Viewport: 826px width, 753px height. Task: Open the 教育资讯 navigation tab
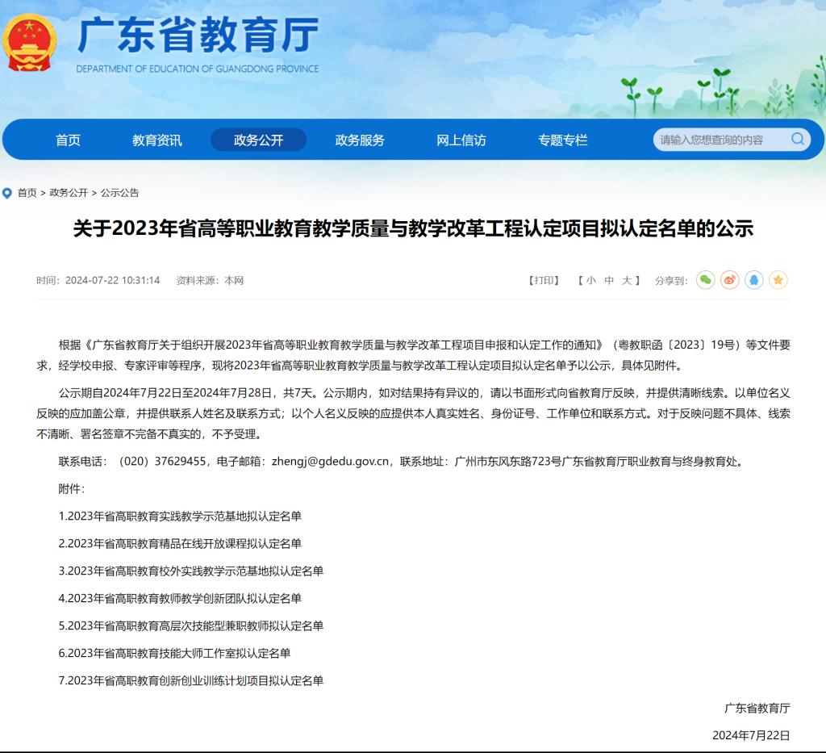pos(157,140)
